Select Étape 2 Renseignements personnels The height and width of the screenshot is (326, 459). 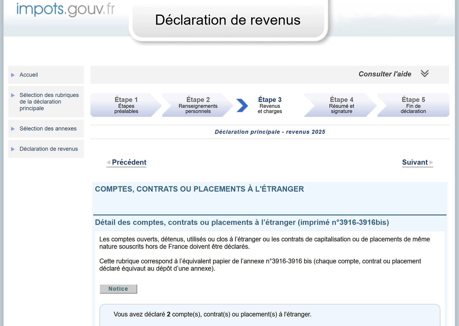coord(198,105)
